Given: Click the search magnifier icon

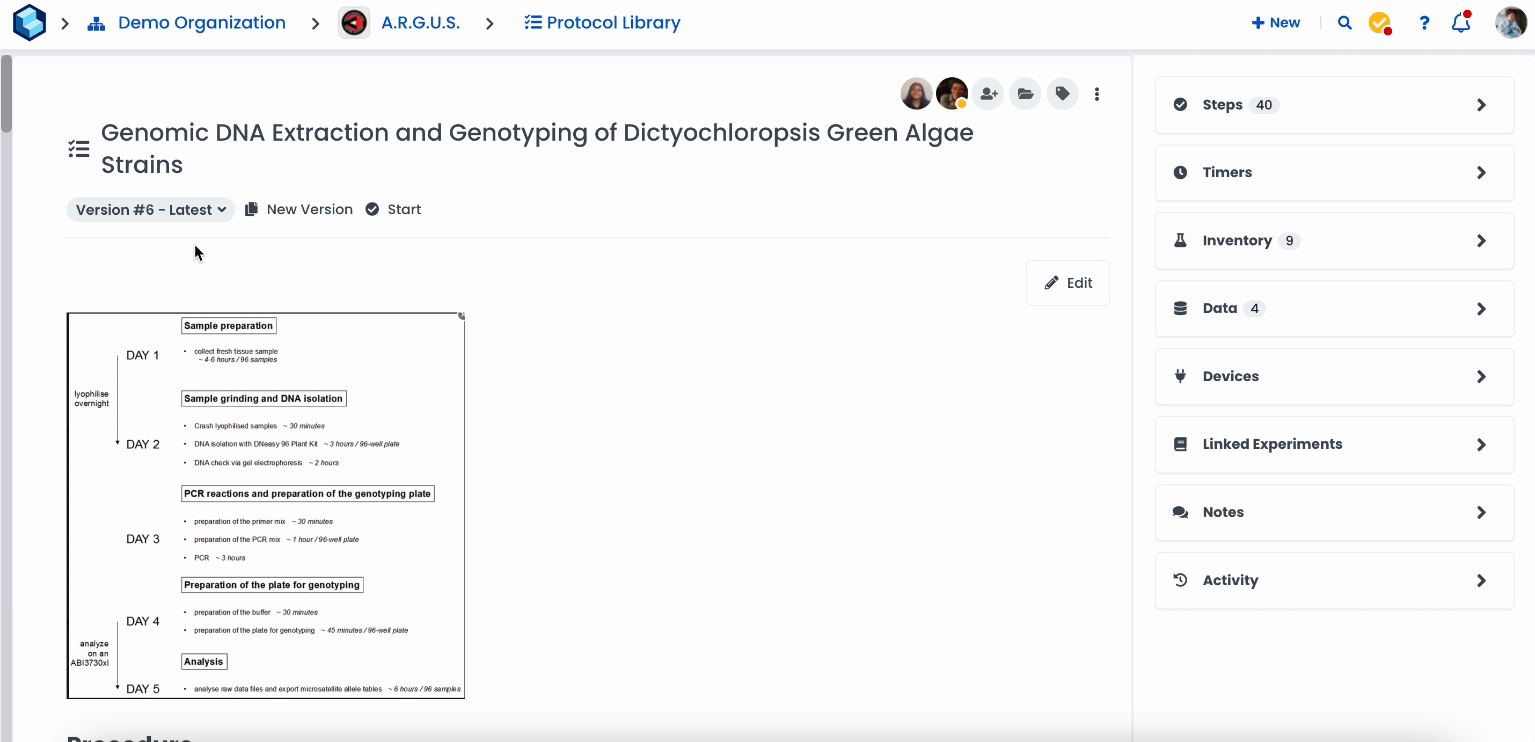Looking at the screenshot, I should (1344, 23).
